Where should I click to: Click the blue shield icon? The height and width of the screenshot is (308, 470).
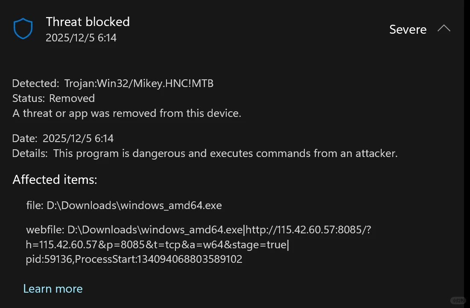click(x=23, y=29)
